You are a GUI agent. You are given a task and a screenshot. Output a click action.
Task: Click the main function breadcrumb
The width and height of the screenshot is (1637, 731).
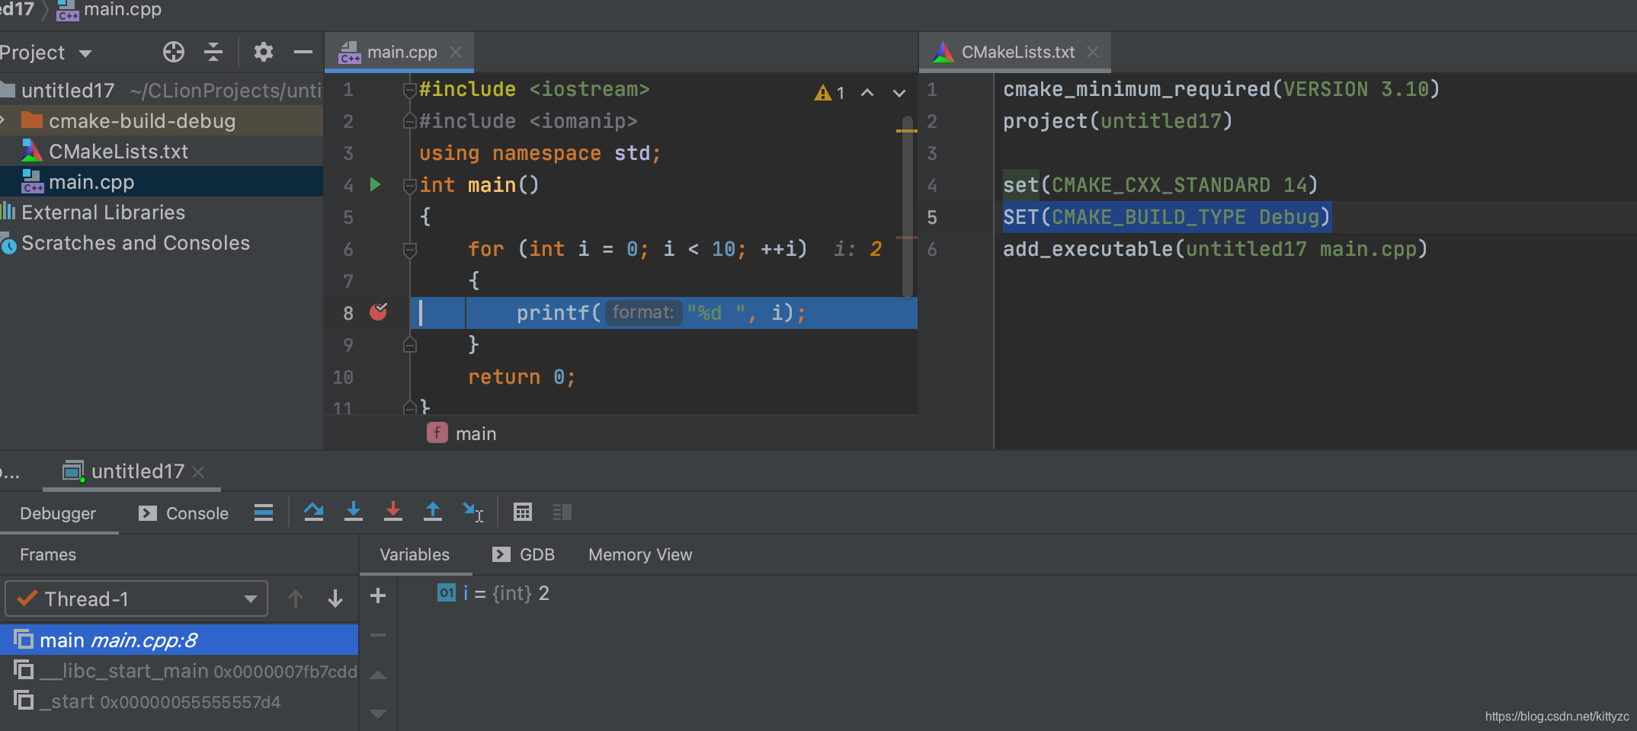click(461, 433)
